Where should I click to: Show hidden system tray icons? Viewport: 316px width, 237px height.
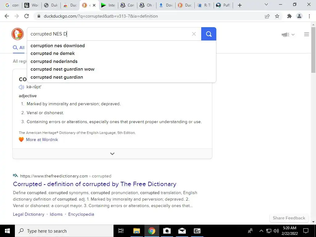tap(261, 231)
